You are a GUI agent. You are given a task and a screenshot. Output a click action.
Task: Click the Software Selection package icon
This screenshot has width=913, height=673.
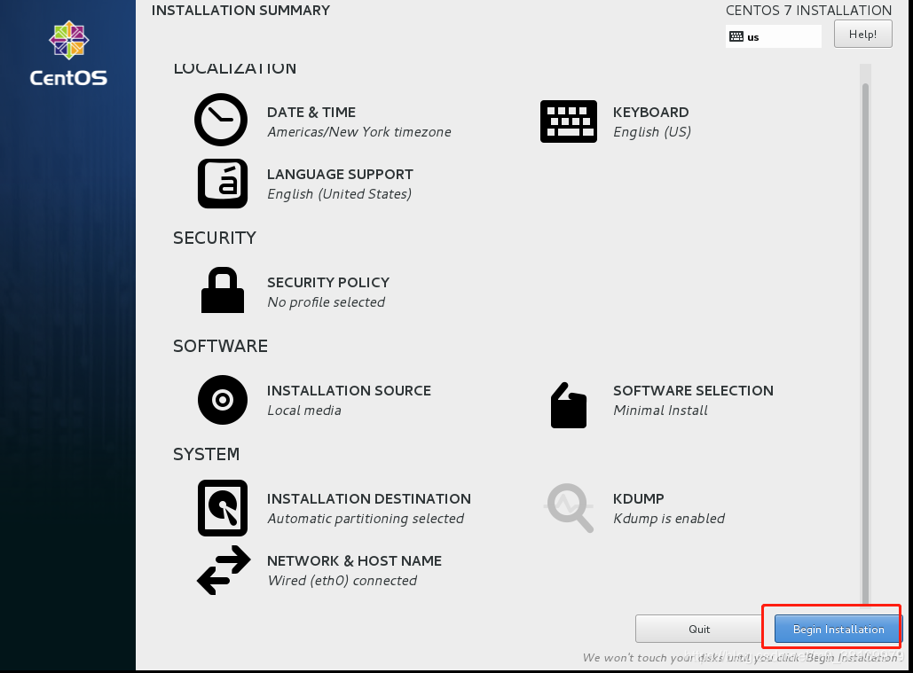tap(568, 405)
